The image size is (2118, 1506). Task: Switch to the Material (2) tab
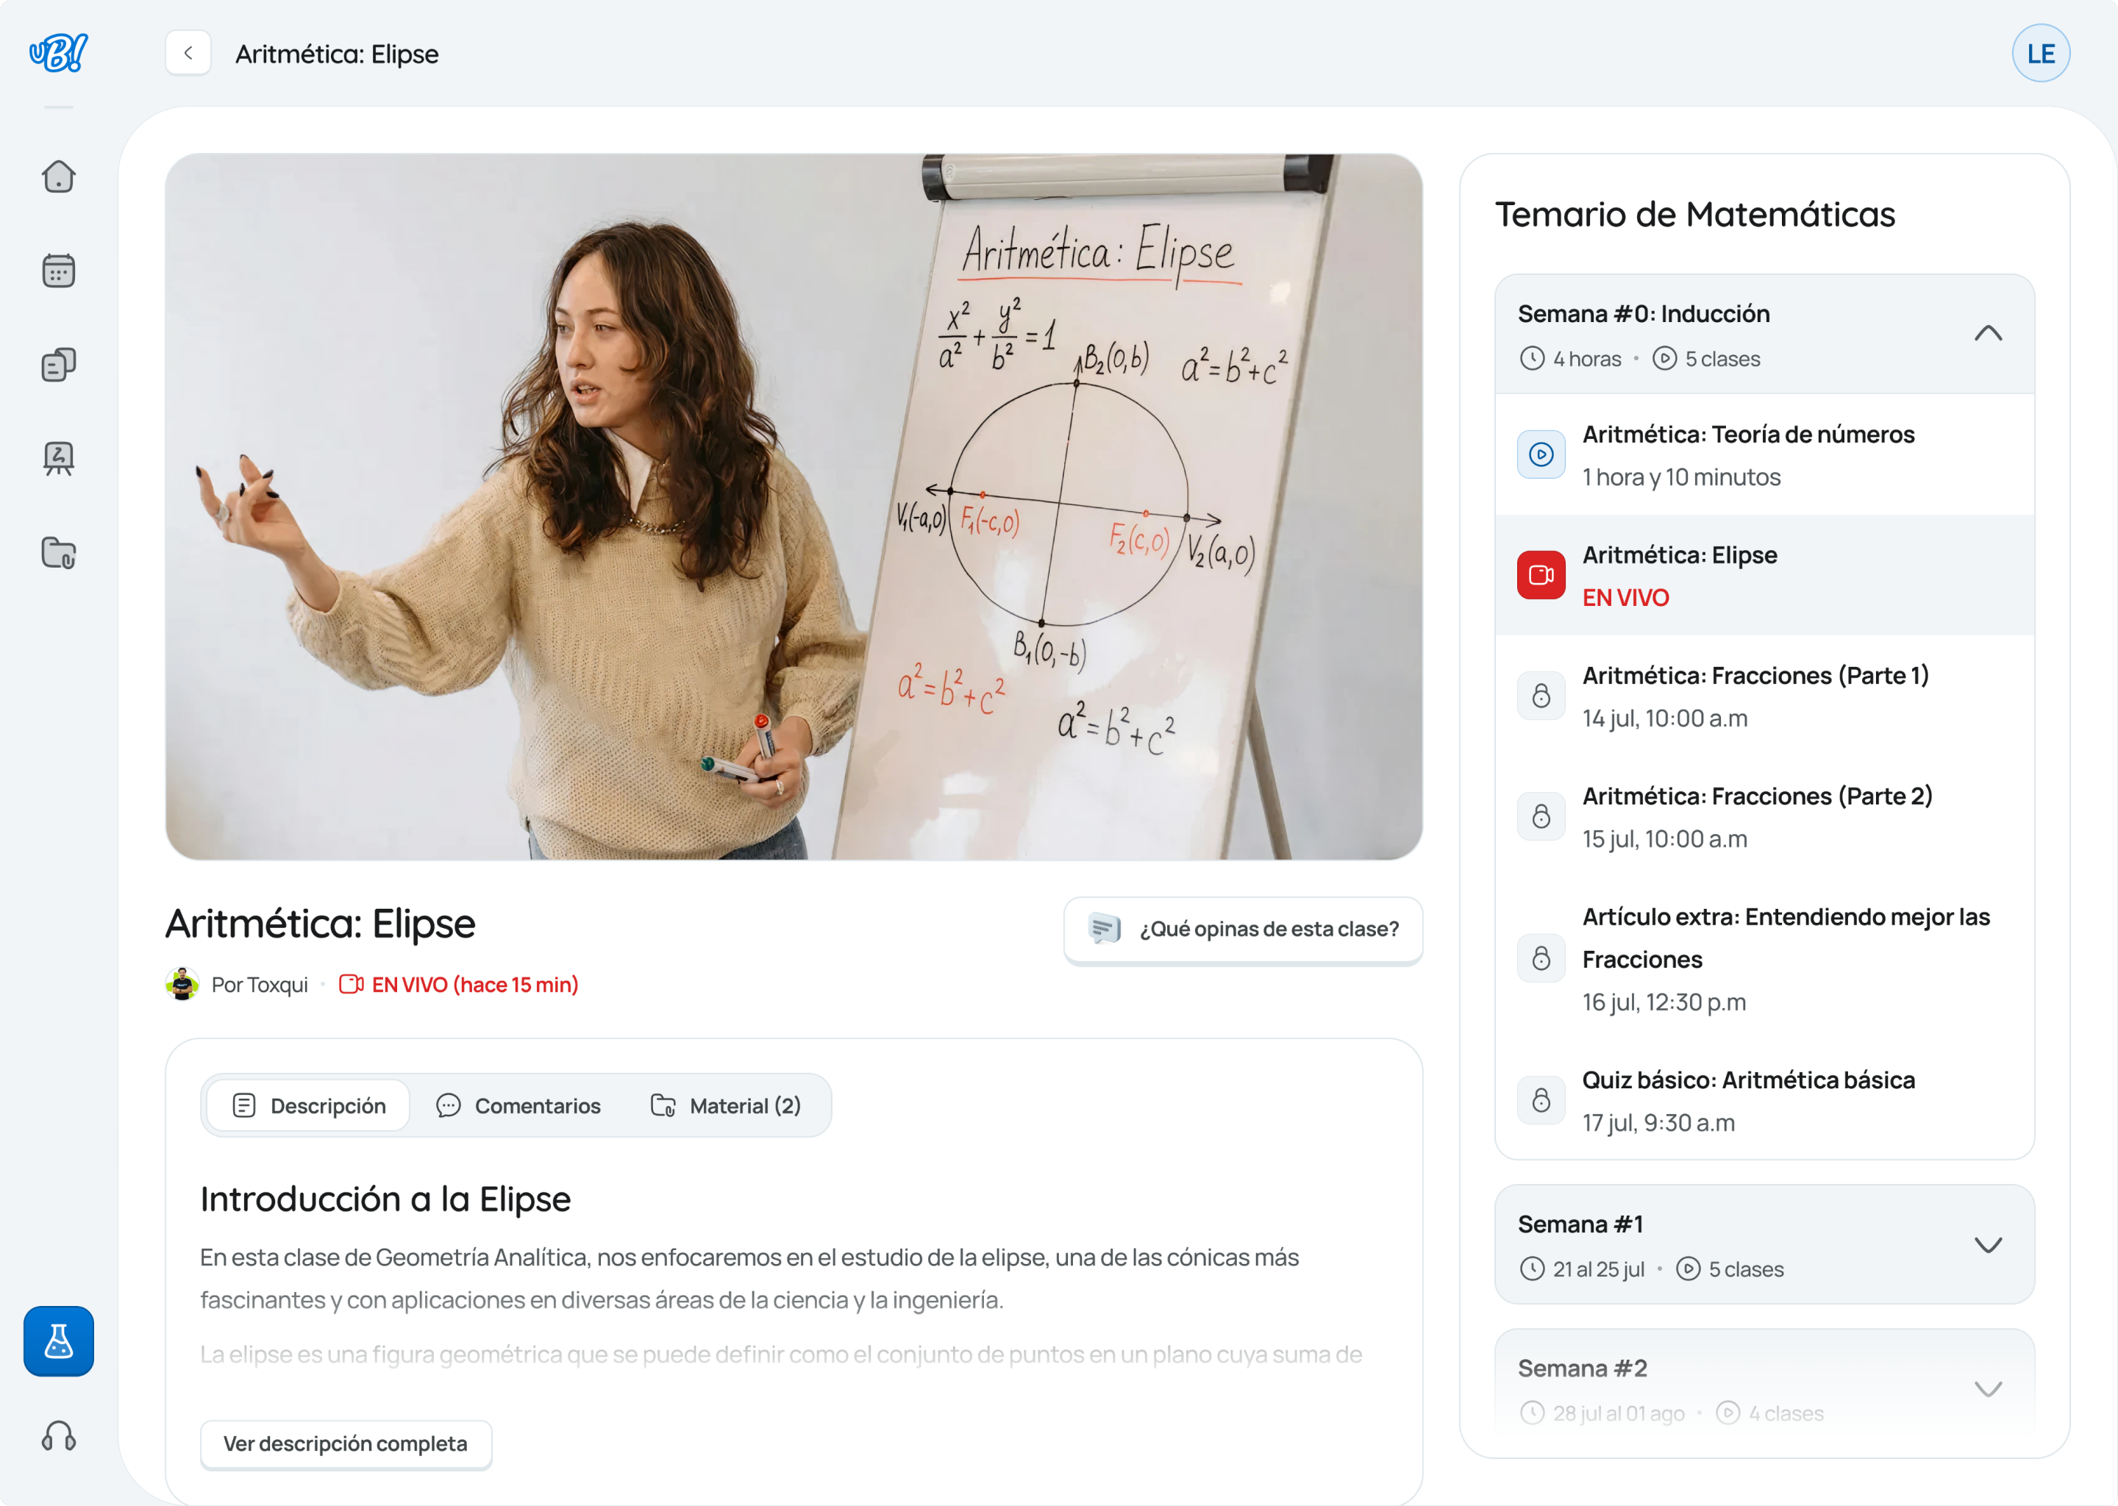pyautogui.click(x=726, y=1105)
